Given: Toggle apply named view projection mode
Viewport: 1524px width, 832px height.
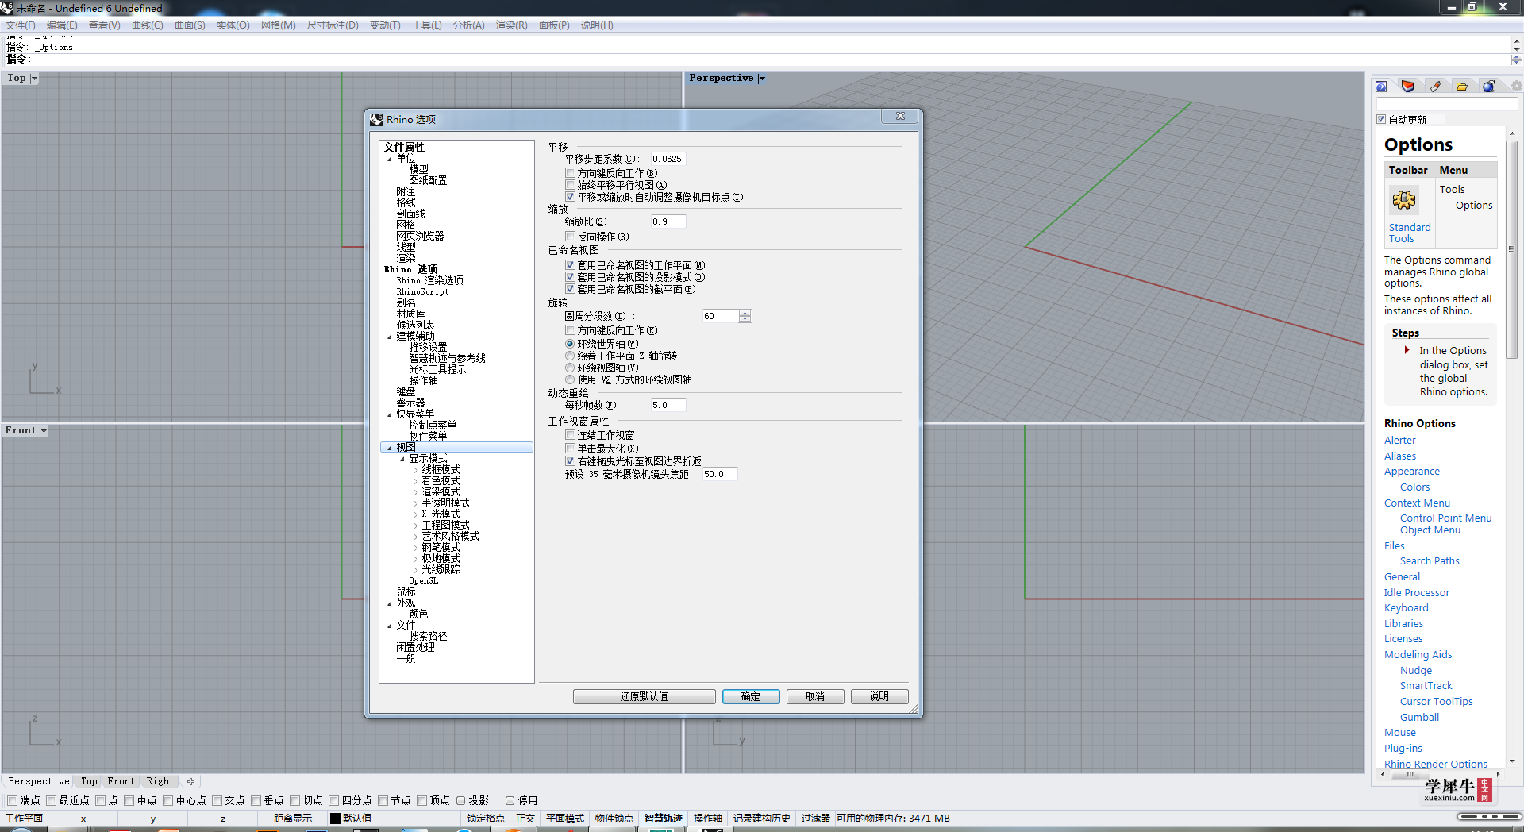Looking at the screenshot, I should (x=570, y=277).
